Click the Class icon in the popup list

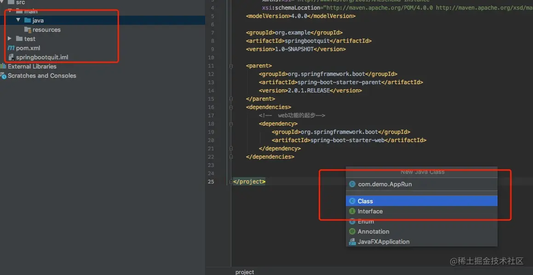coord(352,201)
